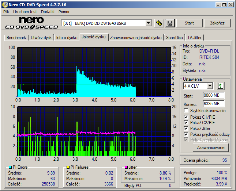Image resolution: width=236 pixels, height=191 pixels.
Task: Click the quality score value 95
Action: [x=225, y=160]
